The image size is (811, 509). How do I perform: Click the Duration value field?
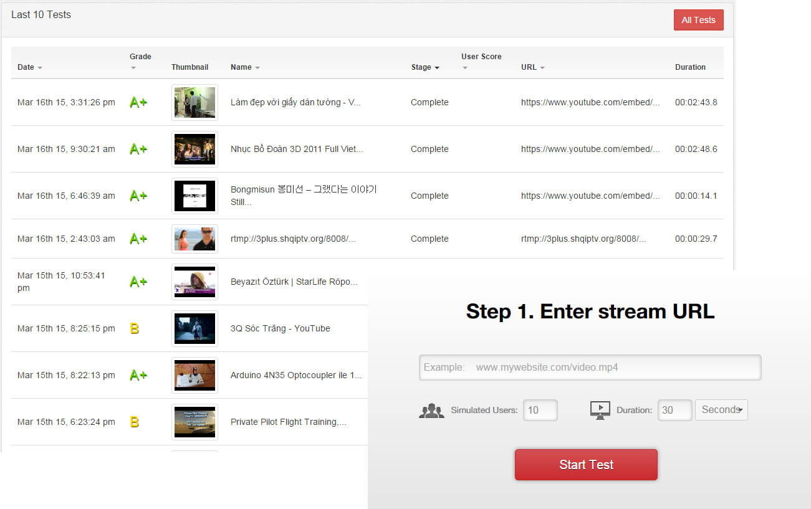point(674,410)
